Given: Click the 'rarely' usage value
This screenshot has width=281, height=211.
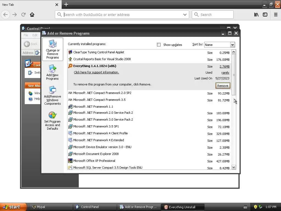Looking at the screenshot, I should (x=225, y=73).
